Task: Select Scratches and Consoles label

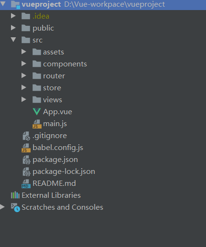Action: [x=62, y=207]
